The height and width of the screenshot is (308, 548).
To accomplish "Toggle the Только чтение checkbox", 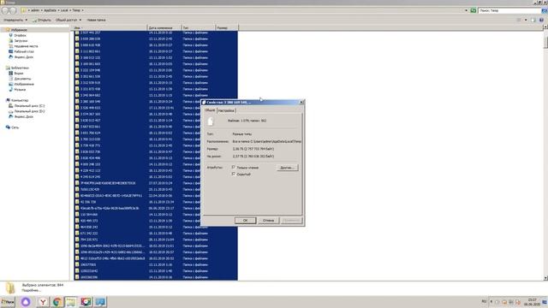I will [x=234, y=168].
